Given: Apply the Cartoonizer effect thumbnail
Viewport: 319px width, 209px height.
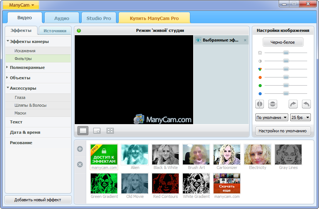Looking at the screenshot, I should tap(227, 155).
